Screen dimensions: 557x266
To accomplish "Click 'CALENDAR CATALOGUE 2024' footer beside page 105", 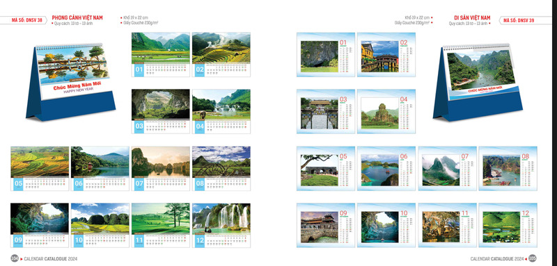I will click(x=497, y=258).
